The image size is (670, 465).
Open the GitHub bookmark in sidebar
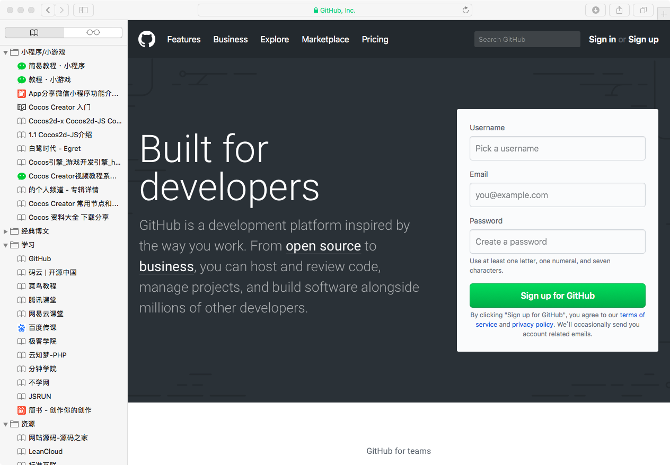click(x=40, y=259)
